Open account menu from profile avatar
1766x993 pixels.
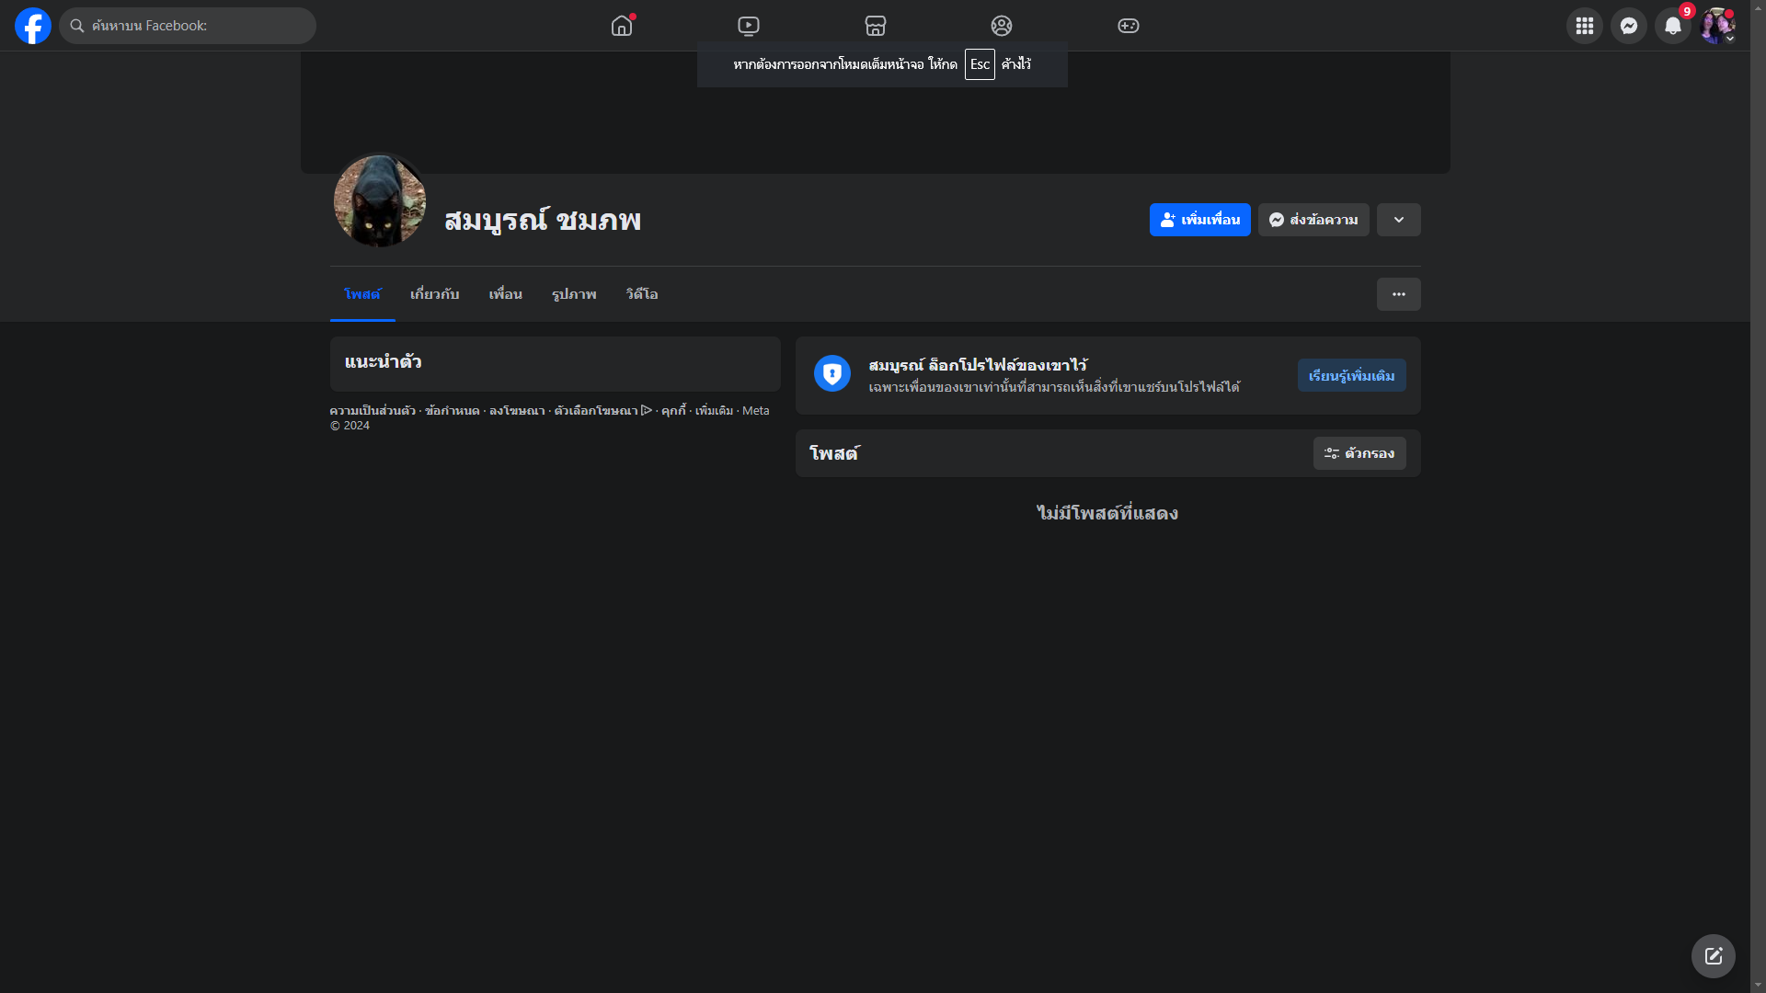[x=1716, y=26]
